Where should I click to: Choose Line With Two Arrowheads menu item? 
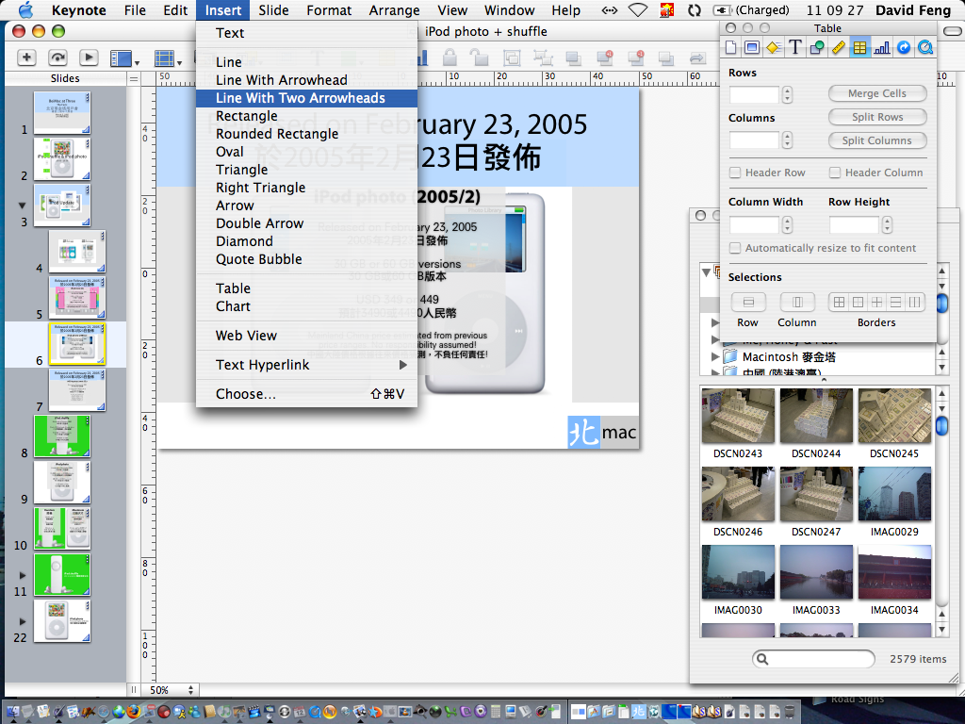tap(306, 98)
